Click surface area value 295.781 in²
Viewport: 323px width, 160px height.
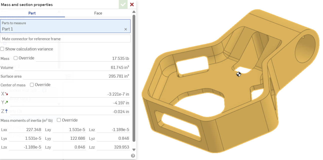tap(119, 76)
